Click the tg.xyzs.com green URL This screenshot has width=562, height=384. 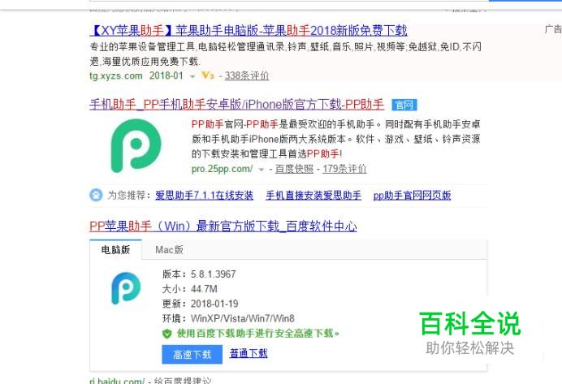pos(116,76)
